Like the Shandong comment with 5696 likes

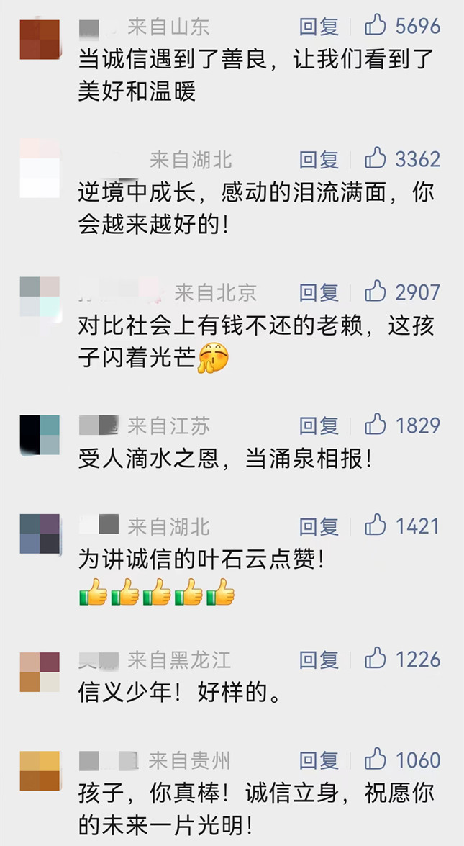point(376,26)
